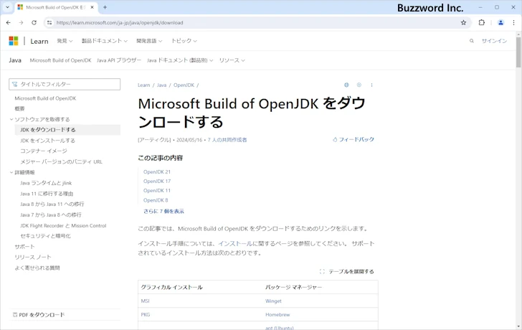Click the add-to-collection plus circle icon
This screenshot has height=330, width=522.
tap(359, 85)
